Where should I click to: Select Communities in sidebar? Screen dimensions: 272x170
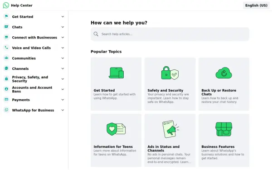[x=24, y=58]
